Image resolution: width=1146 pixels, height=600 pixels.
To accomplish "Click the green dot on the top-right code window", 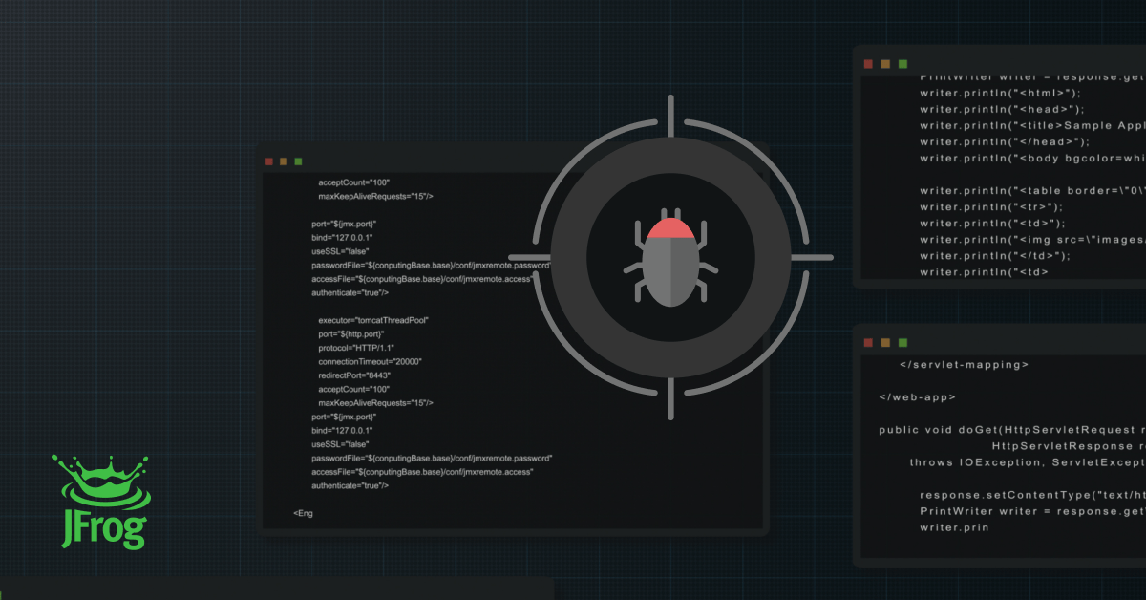I will (x=902, y=64).
